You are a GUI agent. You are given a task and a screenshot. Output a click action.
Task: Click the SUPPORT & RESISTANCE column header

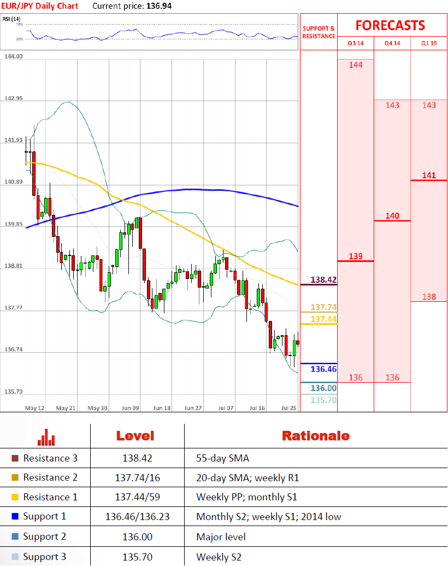click(x=319, y=32)
